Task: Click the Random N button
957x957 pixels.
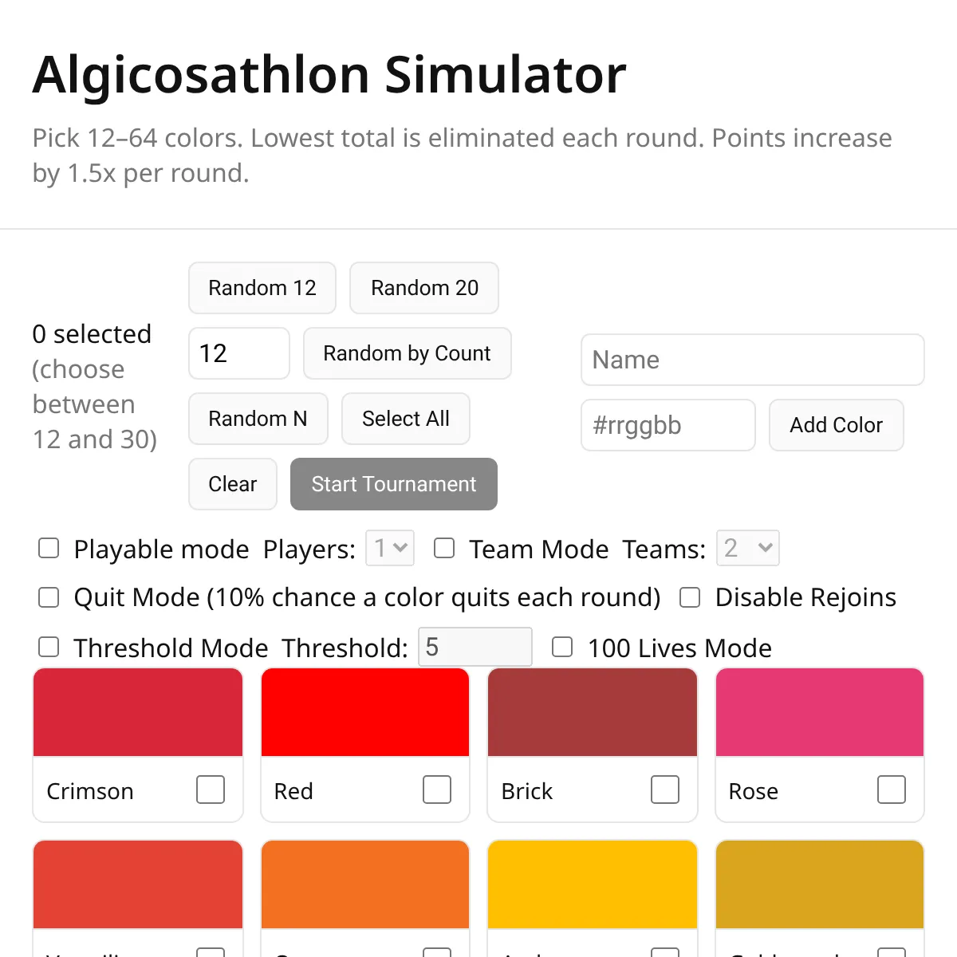Action: point(258,419)
